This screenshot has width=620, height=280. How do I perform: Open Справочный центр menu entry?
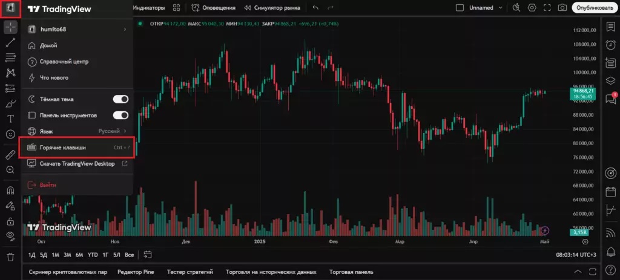[x=78, y=62]
